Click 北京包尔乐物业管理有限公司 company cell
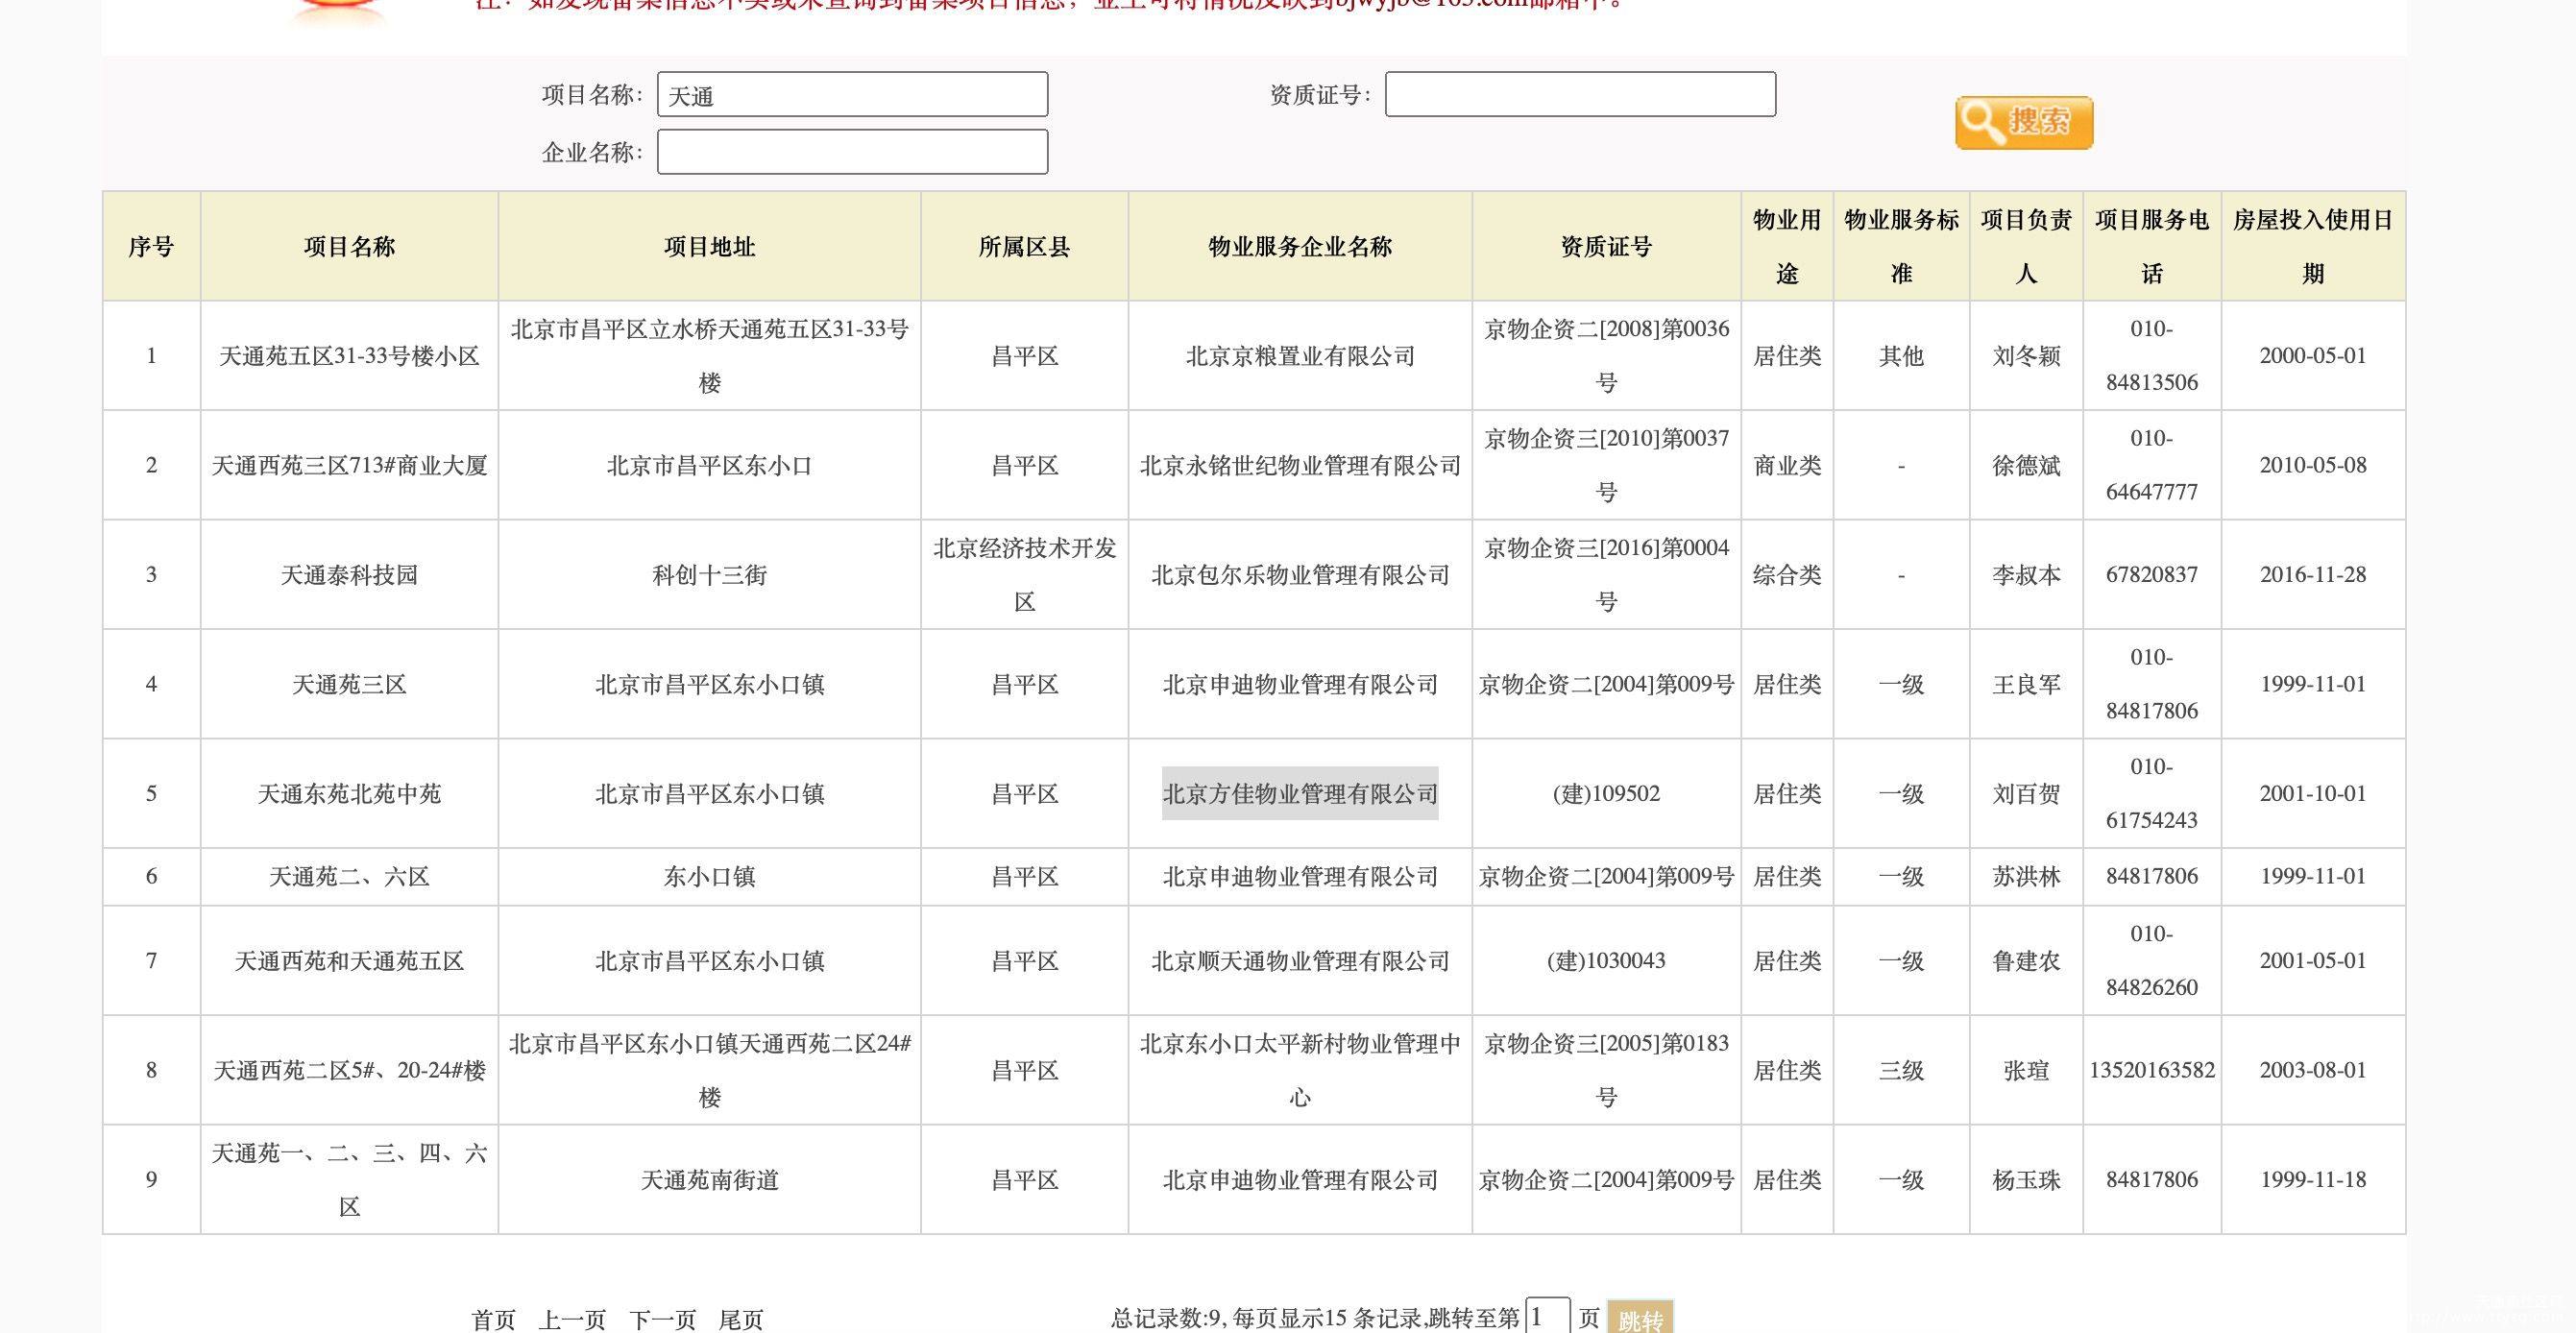The height and width of the screenshot is (1333, 2576). click(x=1300, y=575)
